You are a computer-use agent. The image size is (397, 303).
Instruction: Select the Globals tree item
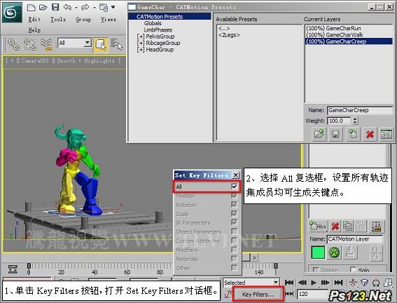153,23
